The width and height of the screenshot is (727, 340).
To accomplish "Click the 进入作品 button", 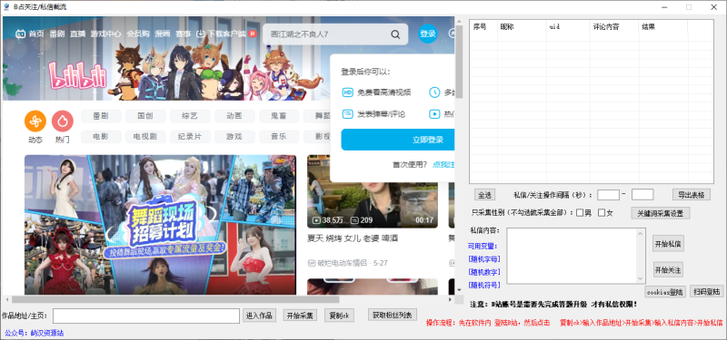I will click(259, 316).
